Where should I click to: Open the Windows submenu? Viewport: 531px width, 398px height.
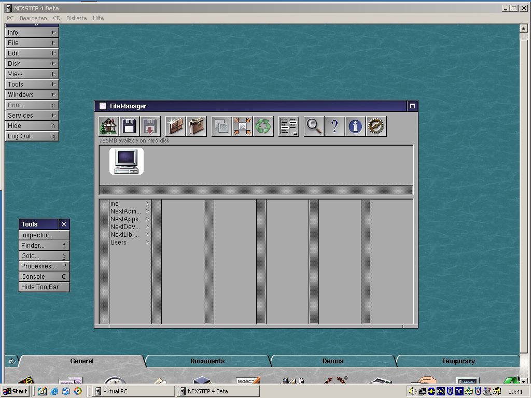pos(32,94)
